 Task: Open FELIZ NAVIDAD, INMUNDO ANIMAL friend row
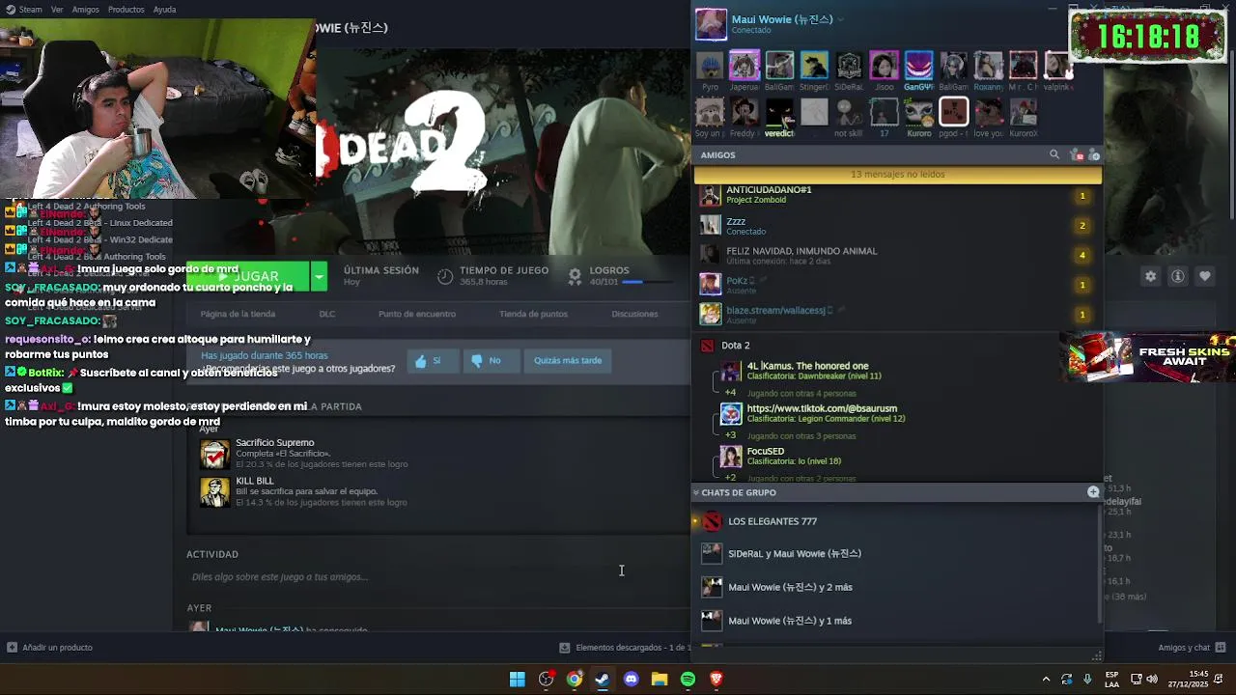(897, 255)
